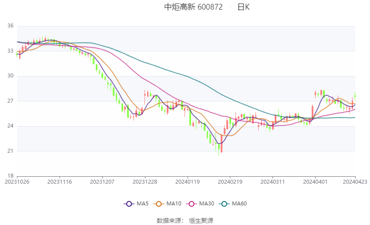Click the 20231228 x-axis date label

click(x=145, y=182)
